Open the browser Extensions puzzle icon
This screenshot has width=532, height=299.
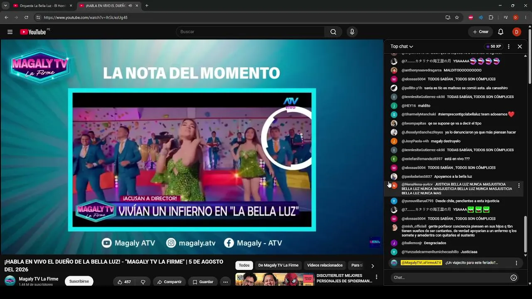[x=491, y=17]
